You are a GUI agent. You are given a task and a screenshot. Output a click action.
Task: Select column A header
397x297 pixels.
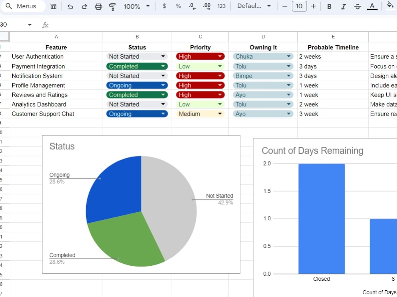tap(56, 37)
